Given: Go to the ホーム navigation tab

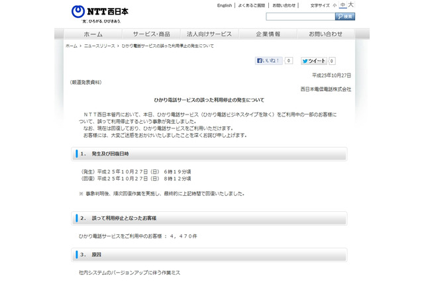Looking at the screenshot, I should 93,34.
